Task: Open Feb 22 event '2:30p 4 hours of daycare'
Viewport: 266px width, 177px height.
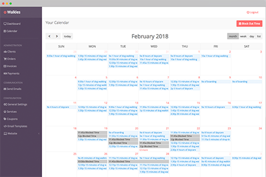Action: coord(185,150)
